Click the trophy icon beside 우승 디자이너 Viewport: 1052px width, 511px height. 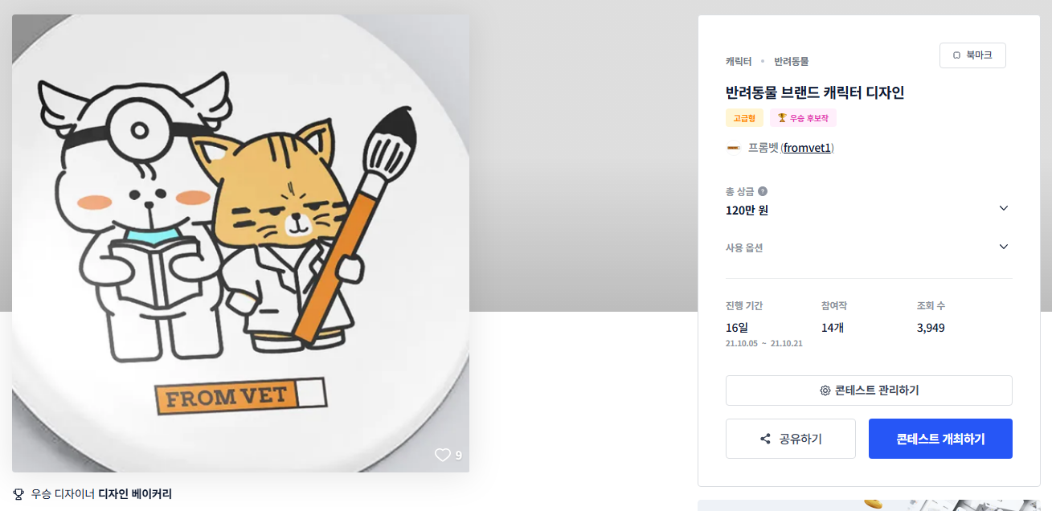(19, 494)
